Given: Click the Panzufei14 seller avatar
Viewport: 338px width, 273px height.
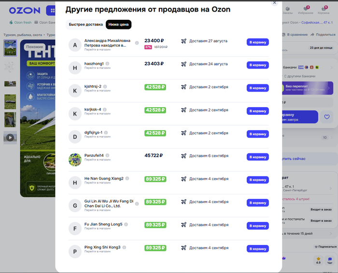Looking at the screenshot, I should click(x=75, y=160).
